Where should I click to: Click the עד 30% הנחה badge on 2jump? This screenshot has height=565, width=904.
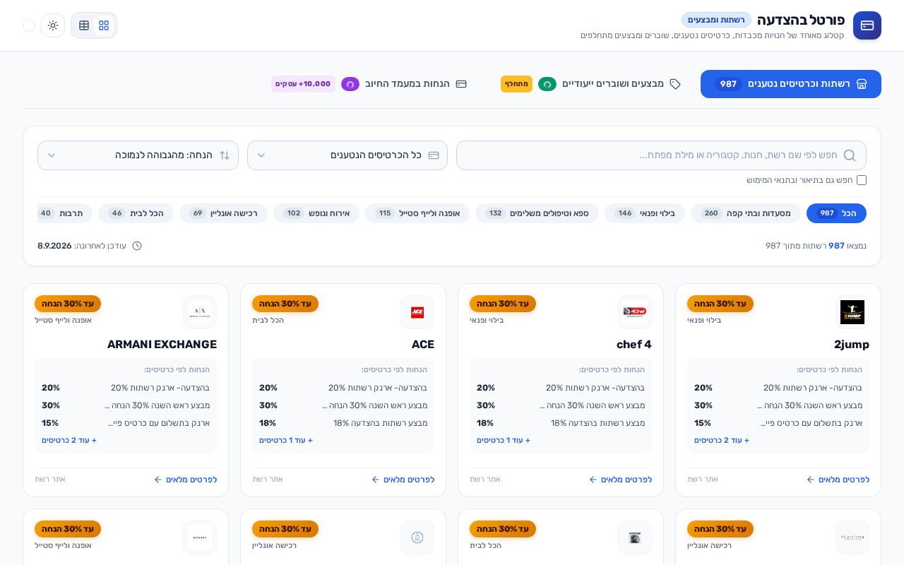[720, 304]
